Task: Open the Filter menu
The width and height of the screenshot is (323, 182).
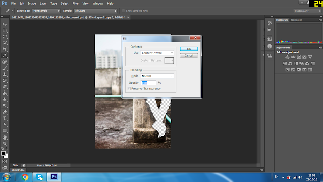Action: (75, 4)
